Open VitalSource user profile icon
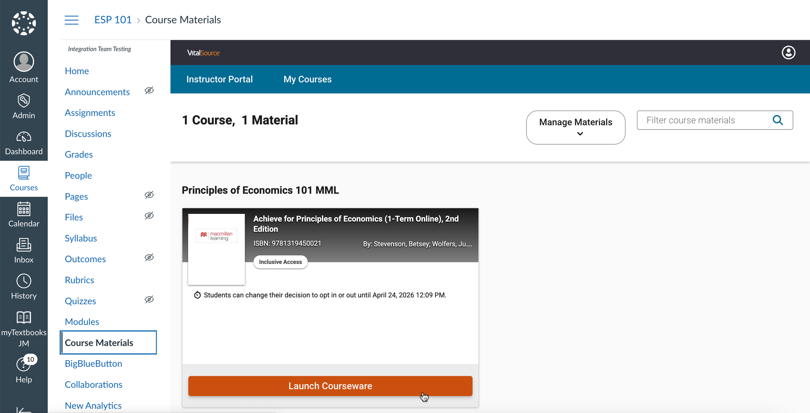 click(788, 53)
